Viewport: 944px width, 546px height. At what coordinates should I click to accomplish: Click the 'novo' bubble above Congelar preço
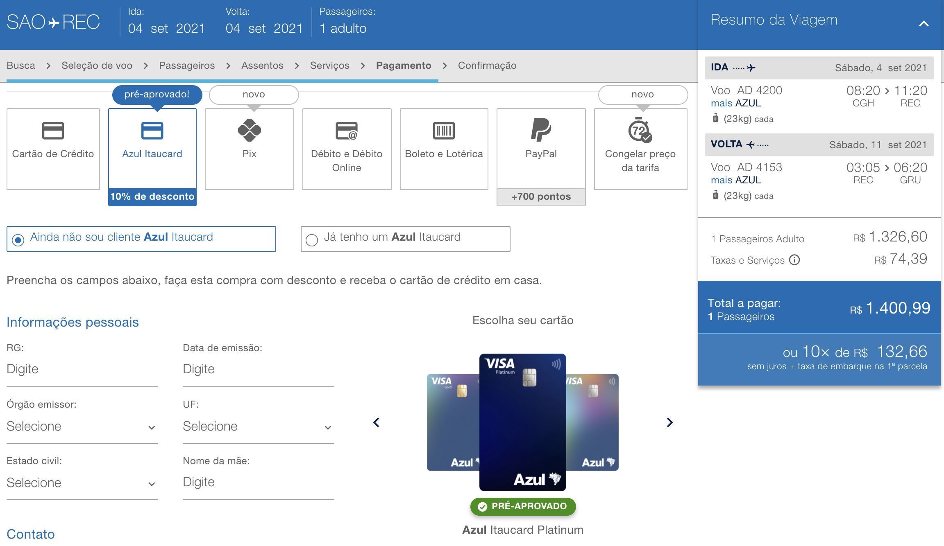(x=643, y=95)
